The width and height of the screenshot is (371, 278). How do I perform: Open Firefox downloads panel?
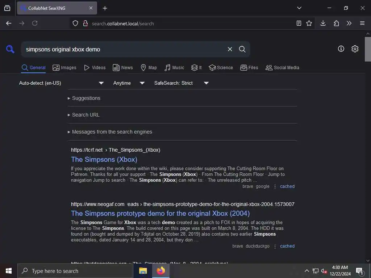click(x=323, y=23)
